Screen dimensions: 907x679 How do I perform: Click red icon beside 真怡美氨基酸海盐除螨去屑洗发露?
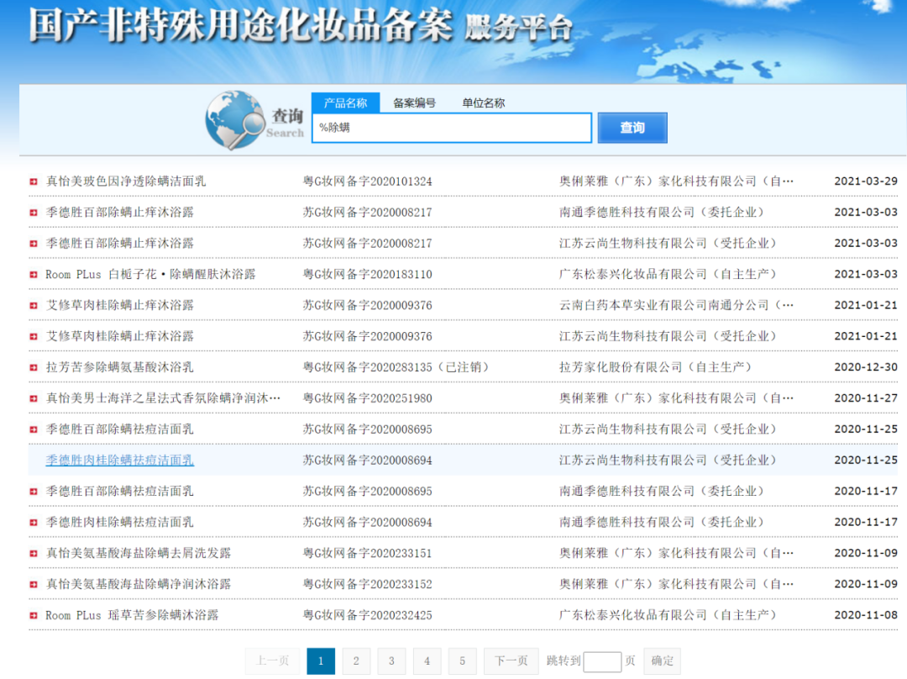34,554
